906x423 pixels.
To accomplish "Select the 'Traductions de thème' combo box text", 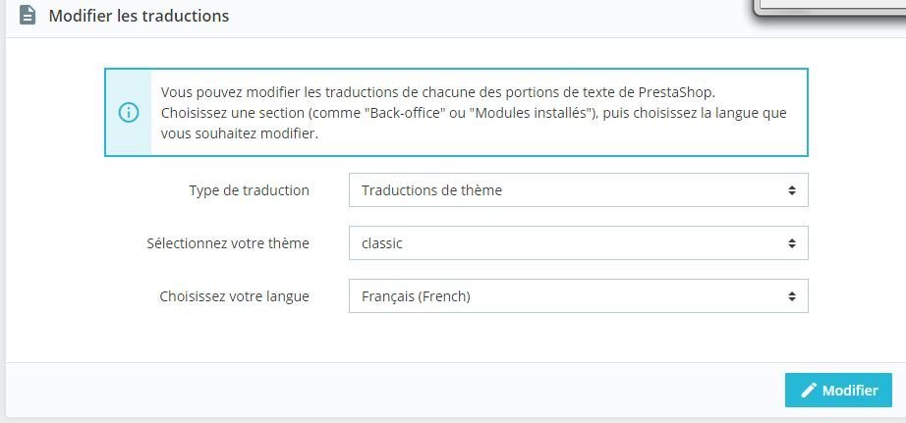I will pyautogui.click(x=431, y=190).
